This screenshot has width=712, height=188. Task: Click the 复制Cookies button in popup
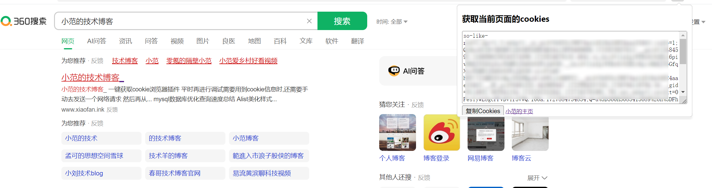pos(483,111)
